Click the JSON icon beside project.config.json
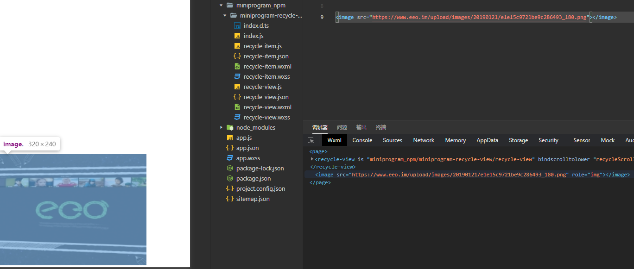634x269 pixels. click(x=230, y=189)
